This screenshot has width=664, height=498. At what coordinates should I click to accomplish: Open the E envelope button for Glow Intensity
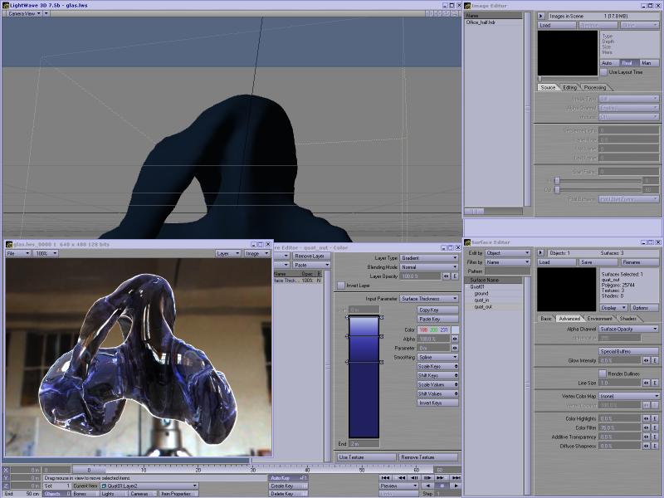[655, 361]
